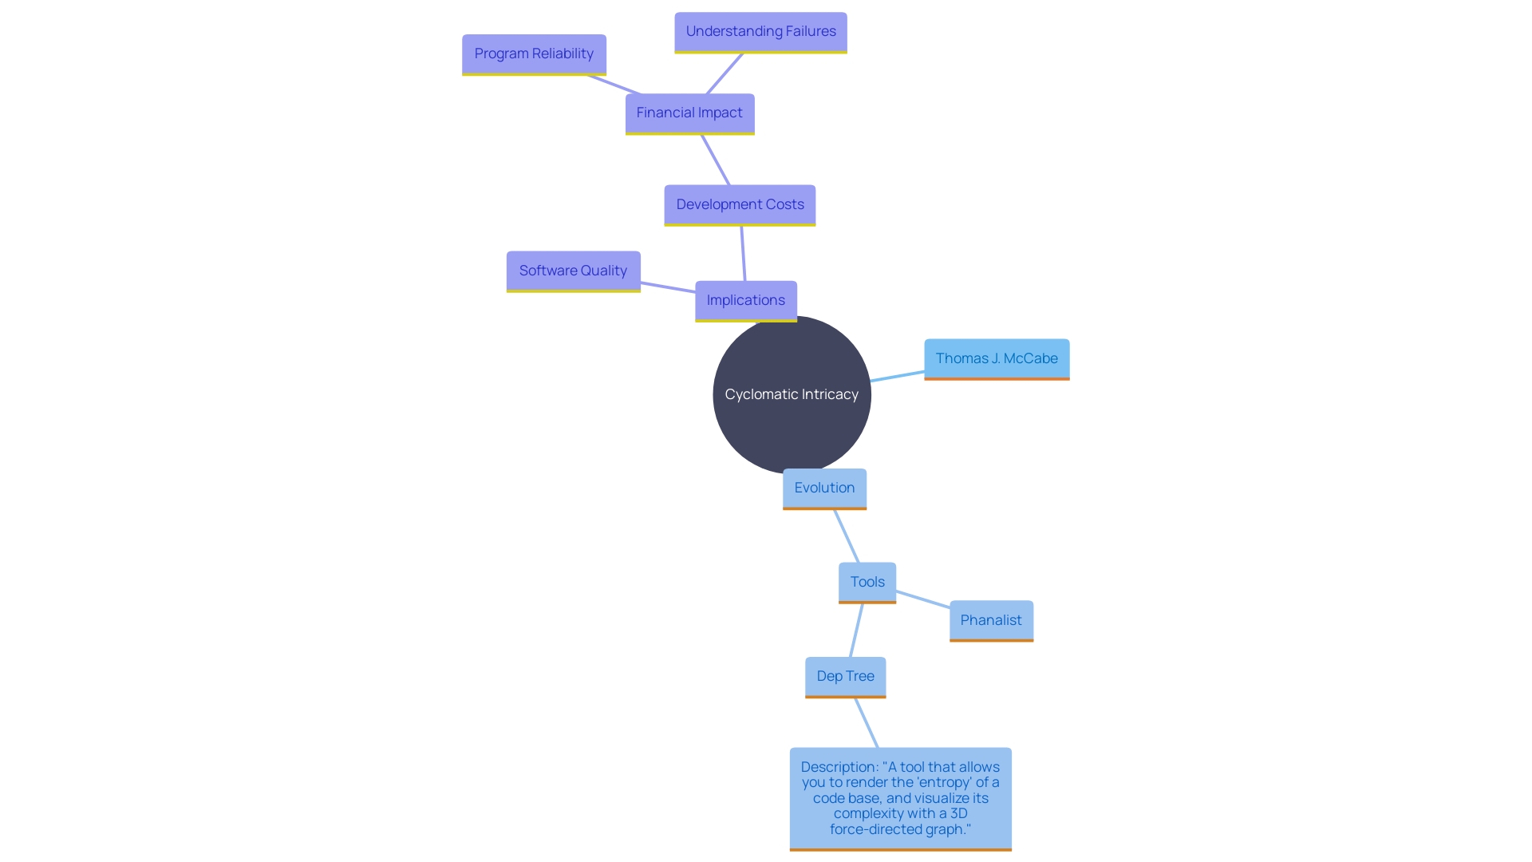
Task: Click the Evolution tab label
Action: click(x=826, y=488)
